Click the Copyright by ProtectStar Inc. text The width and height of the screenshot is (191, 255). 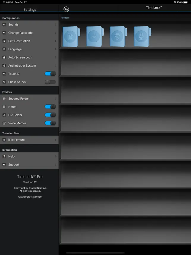click(30, 188)
